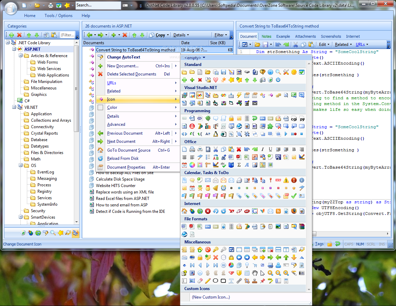Pick the cgi file icon
The image size is (396, 306).
click(294, 118)
